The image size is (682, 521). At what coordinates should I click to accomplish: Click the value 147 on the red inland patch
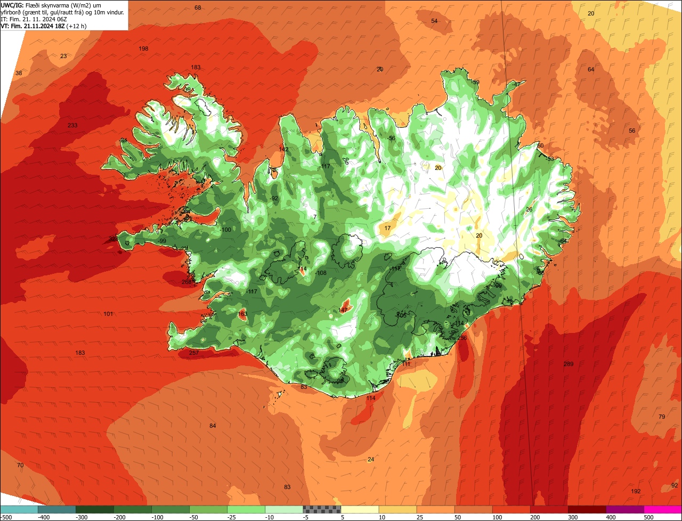coord(343,310)
